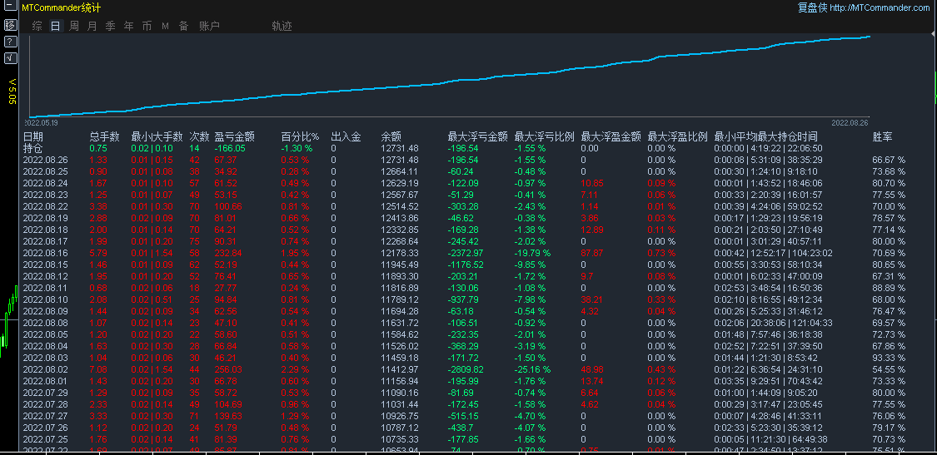Screen dimensions: 937x455
Task: Click the 总手数 column header
Action: tap(105, 136)
